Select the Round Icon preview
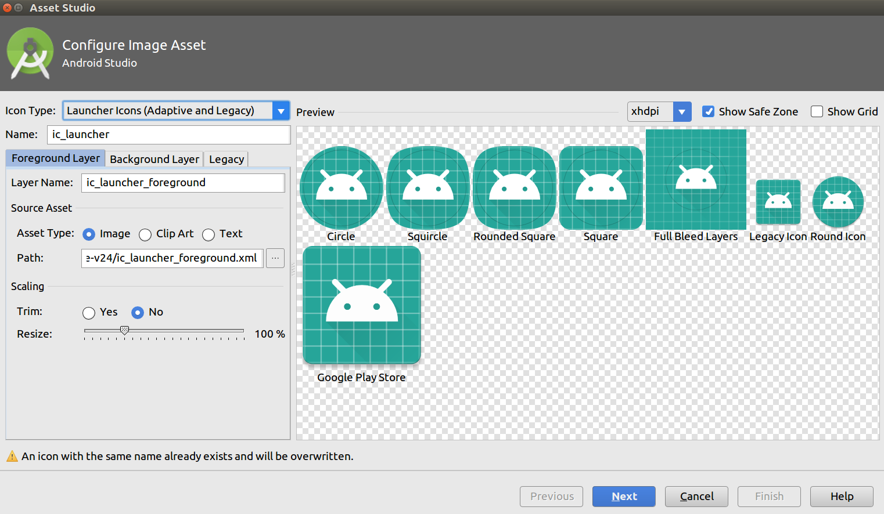884x514 pixels. click(838, 202)
